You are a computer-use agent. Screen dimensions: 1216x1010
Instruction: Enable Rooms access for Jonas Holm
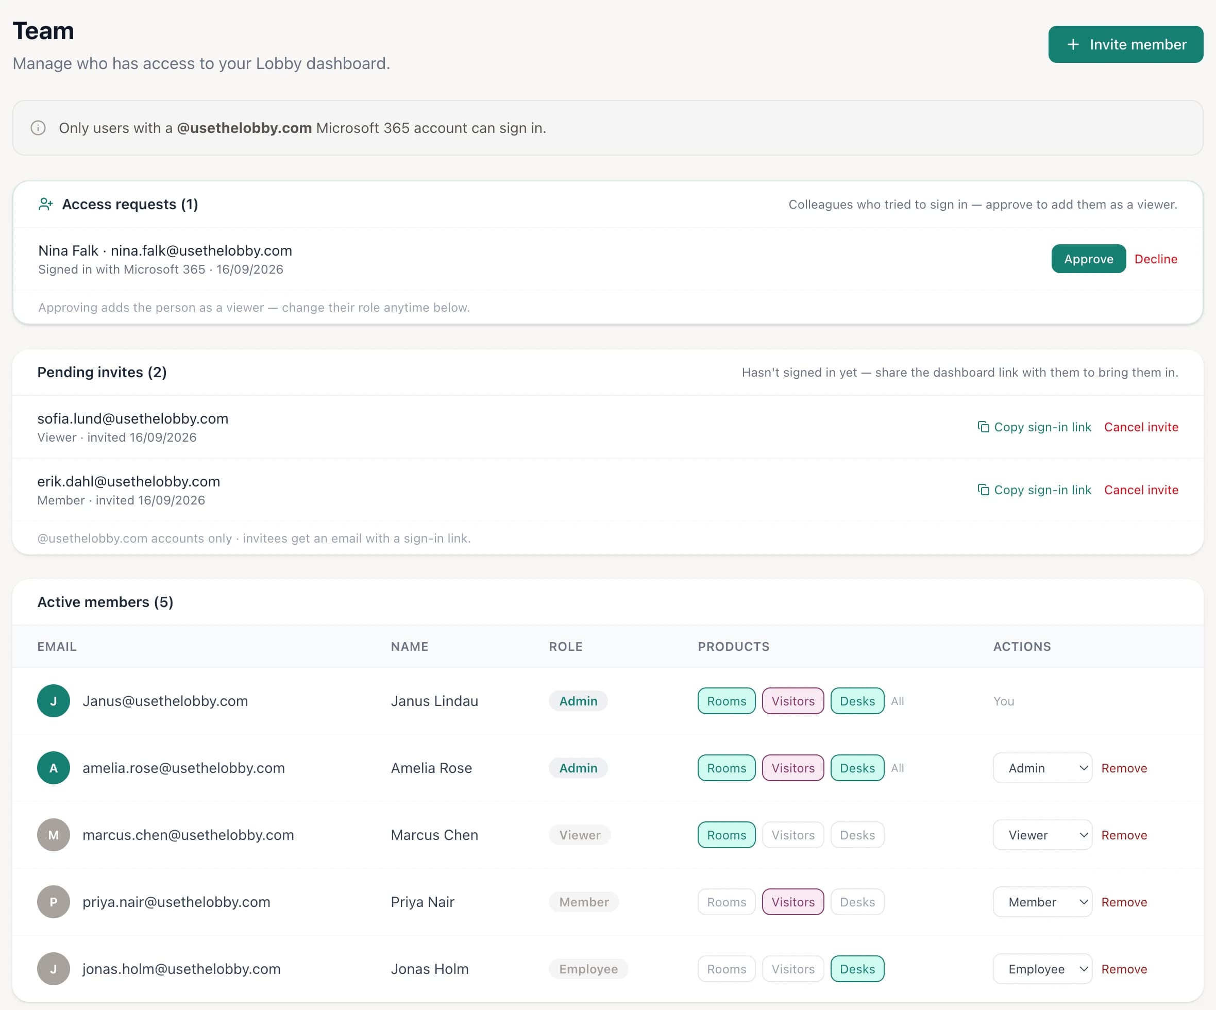[726, 969]
